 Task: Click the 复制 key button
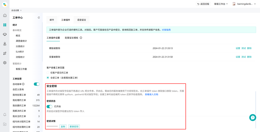click(x=63, y=126)
